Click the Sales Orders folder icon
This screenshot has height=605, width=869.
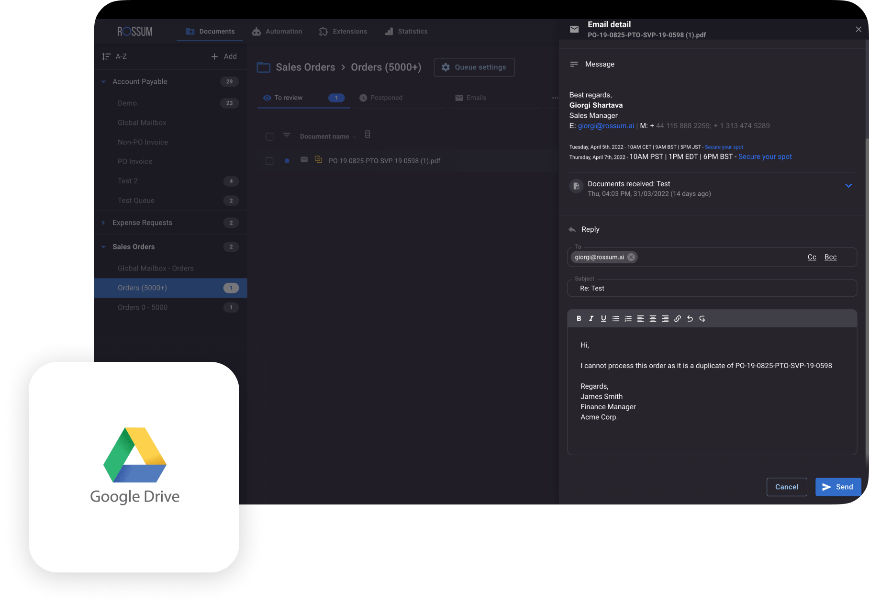(x=264, y=67)
